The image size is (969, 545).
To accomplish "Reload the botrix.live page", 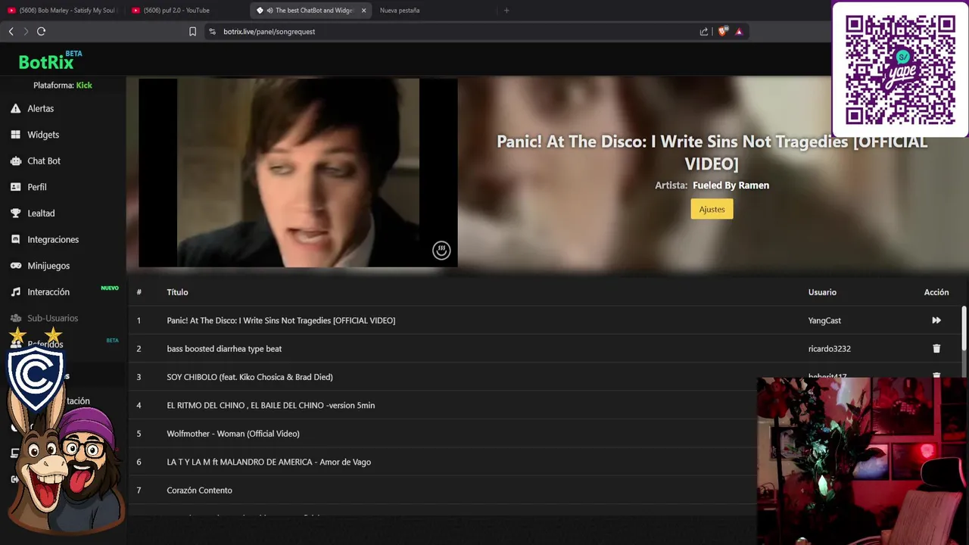I will tap(41, 31).
